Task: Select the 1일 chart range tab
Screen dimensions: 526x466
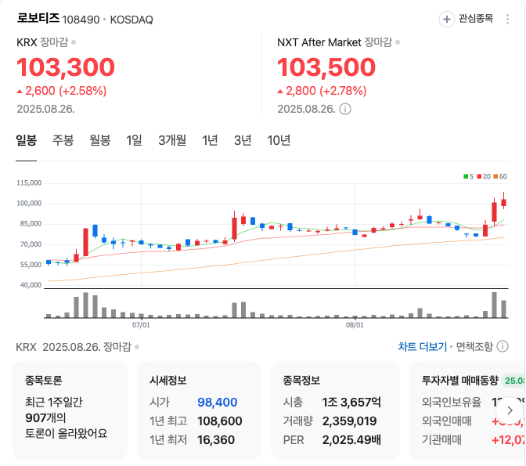Action: [134, 140]
